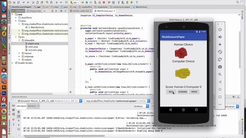
Task: Select the logcat tab
Action: coord(22,106)
